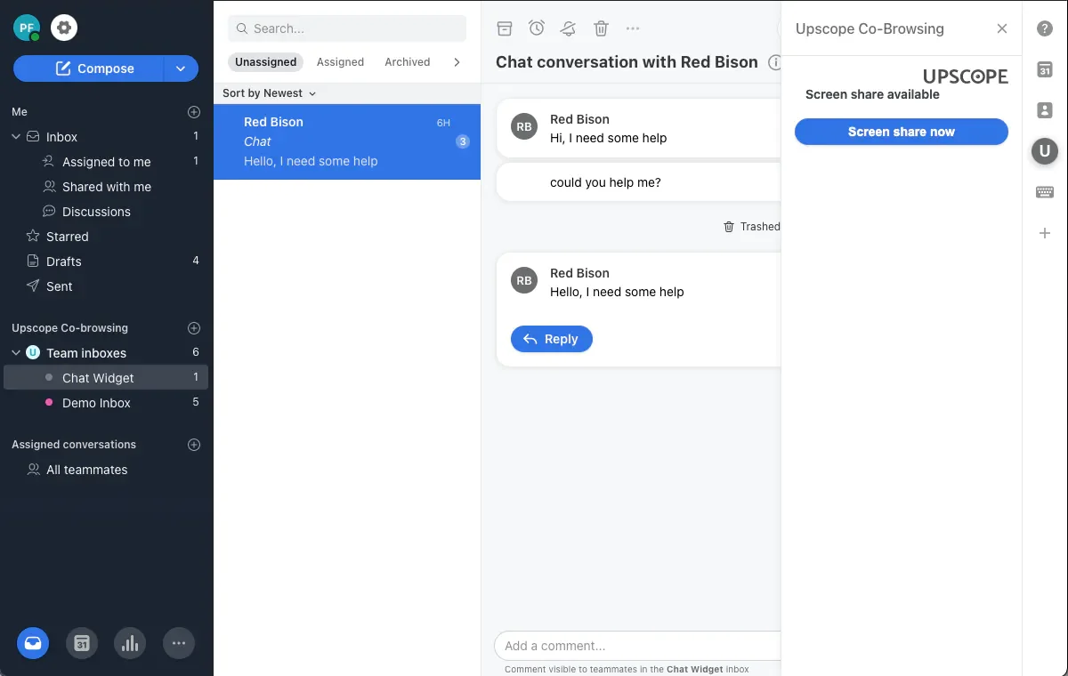This screenshot has height=676, width=1068.
Task: Click the Add a comment field
Action: (637, 646)
